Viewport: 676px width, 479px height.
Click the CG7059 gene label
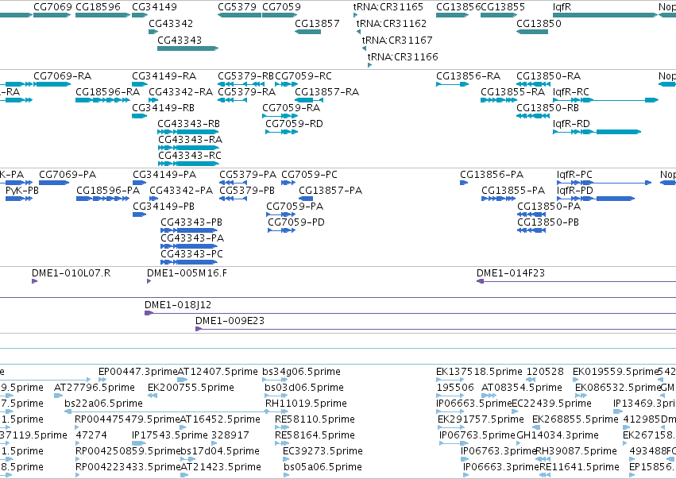pyautogui.click(x=281, y=7)
